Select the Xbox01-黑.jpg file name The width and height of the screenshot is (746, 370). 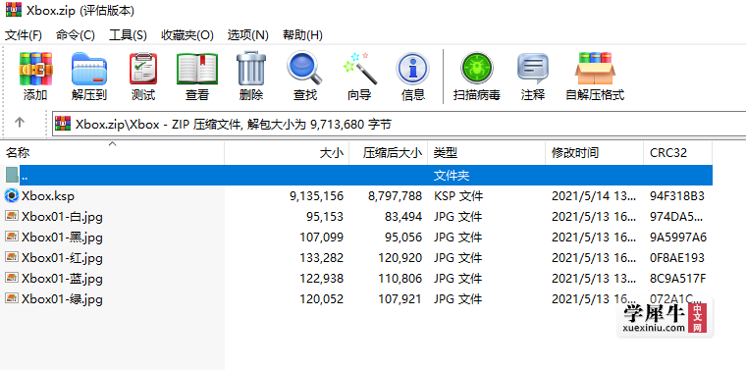coord(62,238)
